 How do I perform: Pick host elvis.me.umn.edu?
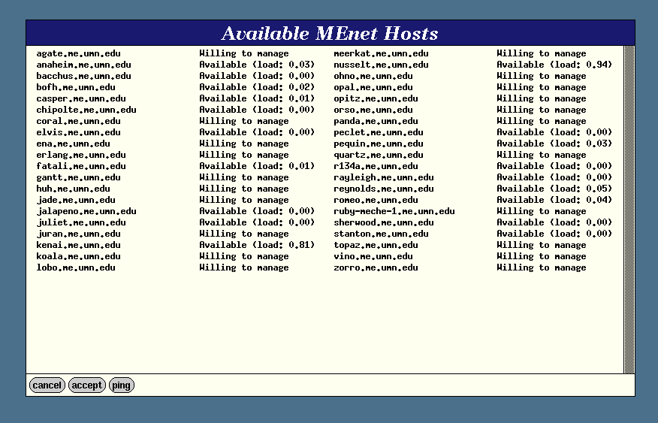(x=78, y=132)
